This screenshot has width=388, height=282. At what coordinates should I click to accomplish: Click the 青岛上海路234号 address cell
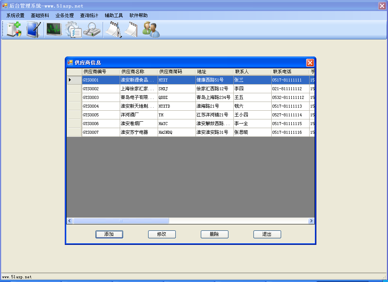pos(214,97)
